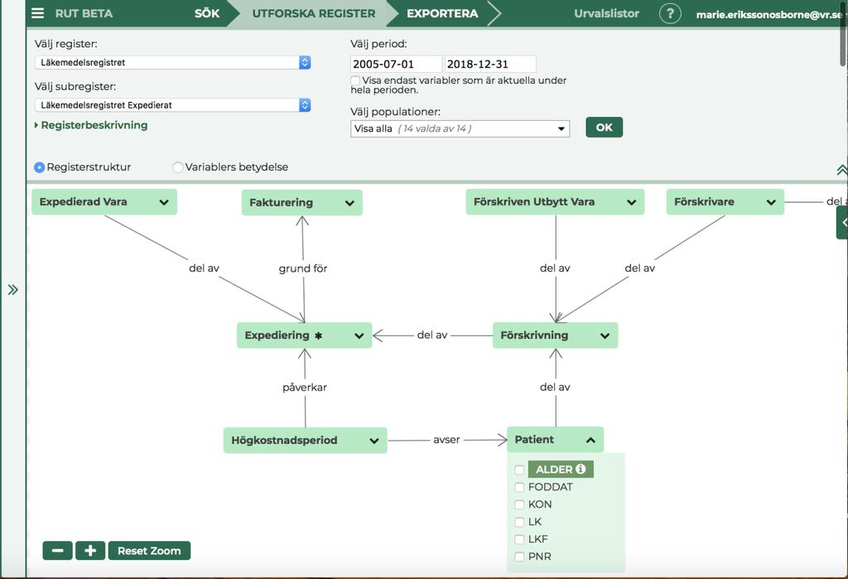The image size is (848, 579).
Task: Tick the LKF variable checkbox
Action: [519, 539]
